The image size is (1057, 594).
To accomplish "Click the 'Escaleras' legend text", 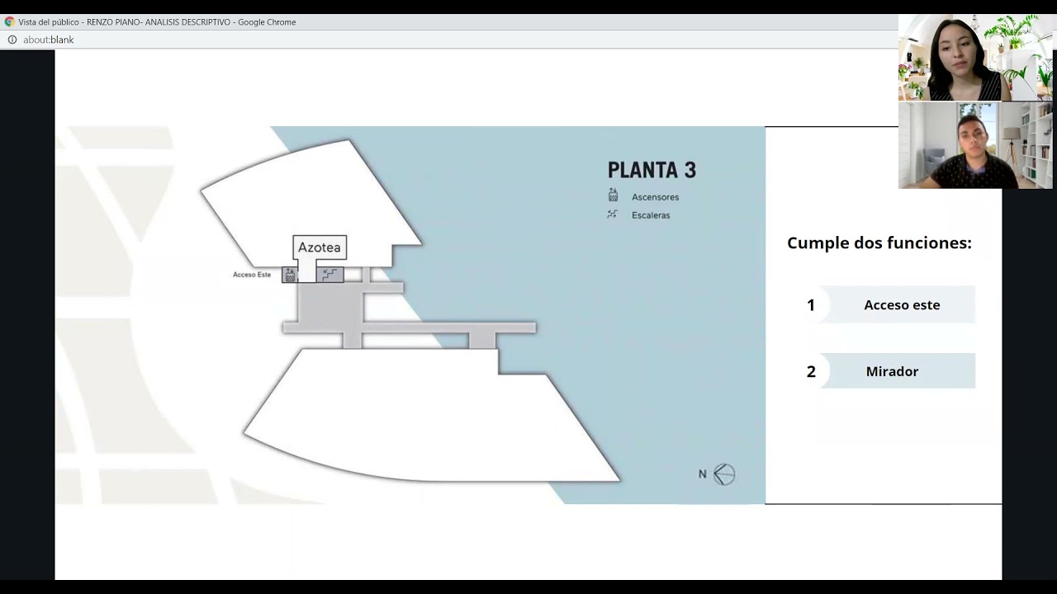I will pos(651,215).
